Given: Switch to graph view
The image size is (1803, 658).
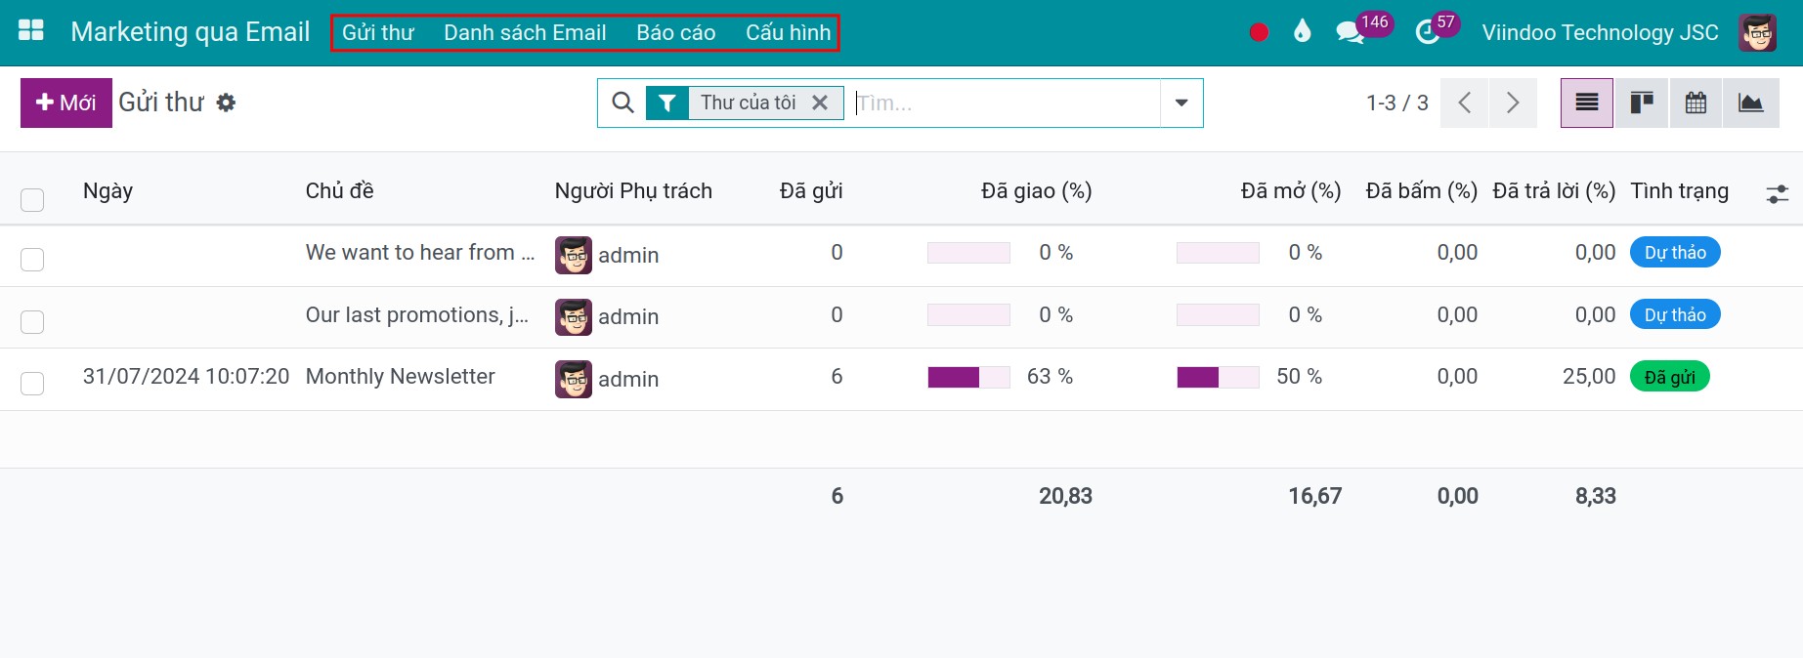Looking at the screenshot, I should tap(1751, 103).
